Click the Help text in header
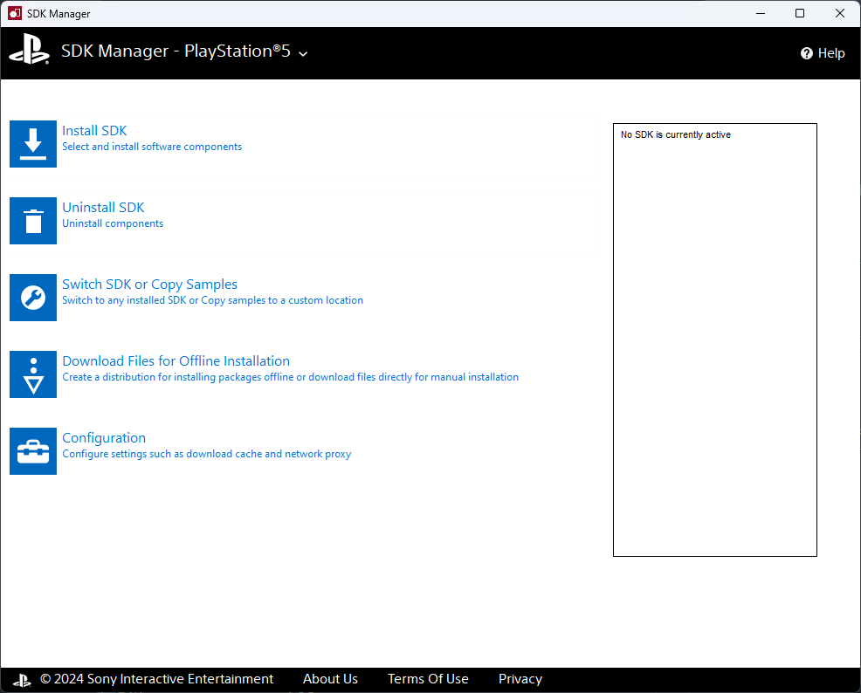Screen dimensions: 861x693 coord(831,53)
